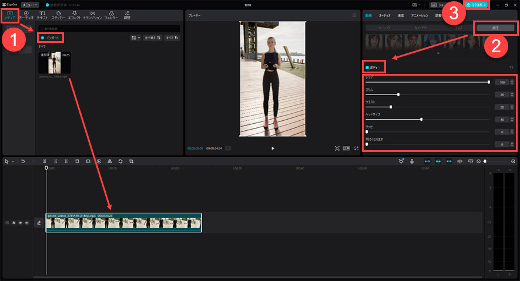The height and width of the screenshot is (281, 520).
Task: Switch to the オーディオ inspector tab
Action: click(385, 16)
